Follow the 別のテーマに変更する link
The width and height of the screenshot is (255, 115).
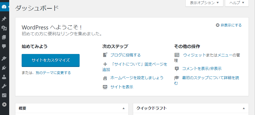tap(53, 73)
